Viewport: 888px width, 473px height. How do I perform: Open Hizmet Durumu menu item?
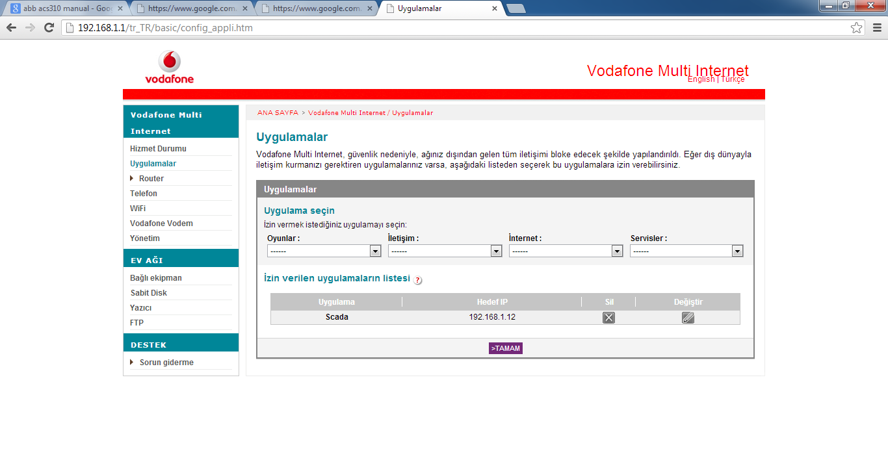click(158, 149)
